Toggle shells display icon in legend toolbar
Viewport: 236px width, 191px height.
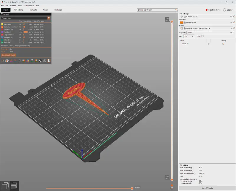45,61
